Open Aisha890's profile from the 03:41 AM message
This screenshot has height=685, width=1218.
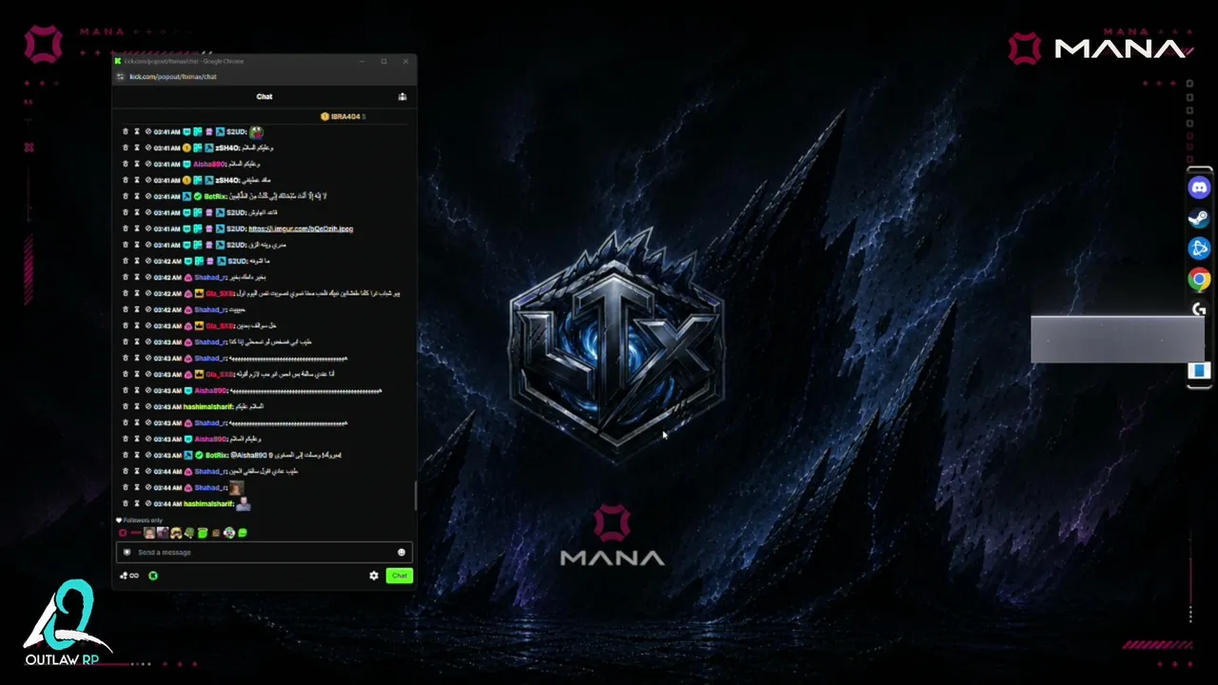point(209,164)
